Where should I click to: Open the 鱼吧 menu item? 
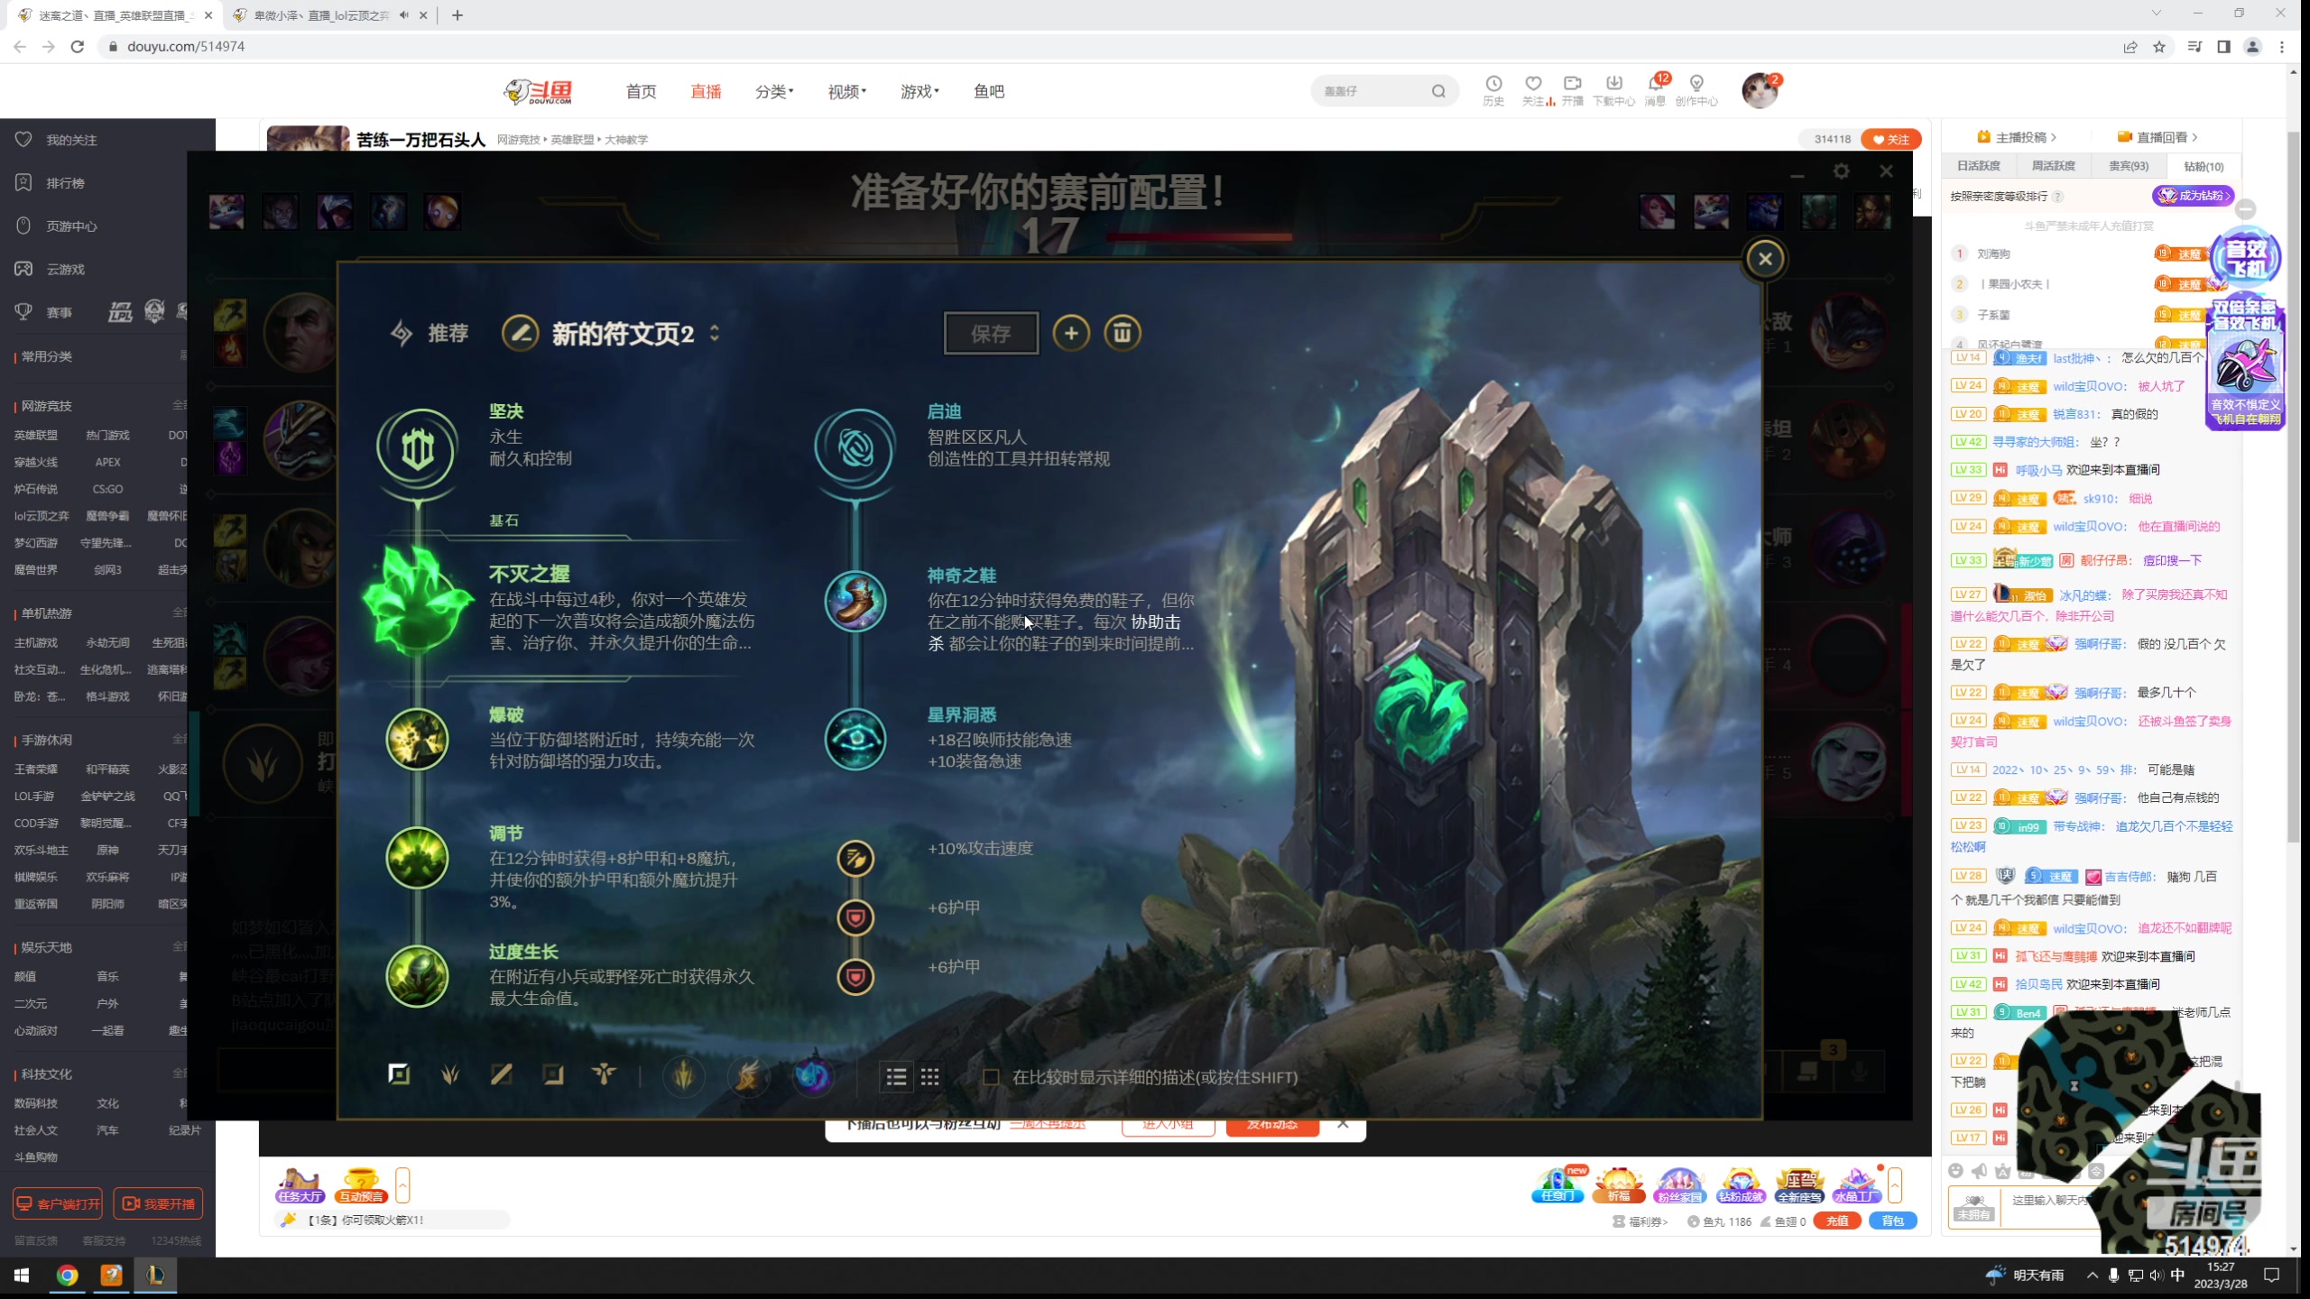tap(988, 91)
